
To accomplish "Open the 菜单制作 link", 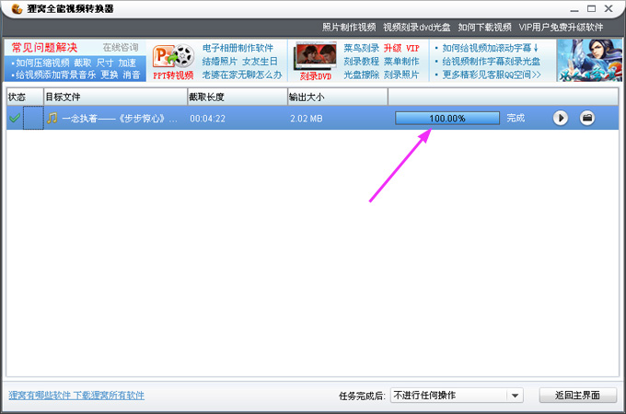I will click(401, 62).
